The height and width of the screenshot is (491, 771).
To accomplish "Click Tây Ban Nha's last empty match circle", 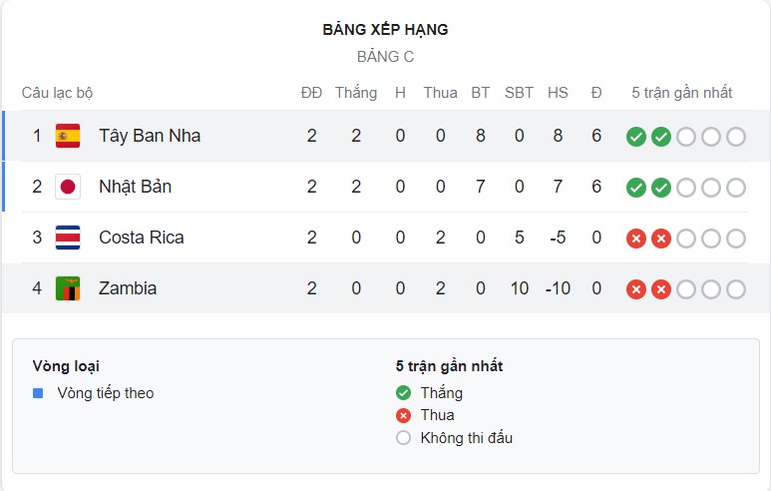I will coord(736,137).
